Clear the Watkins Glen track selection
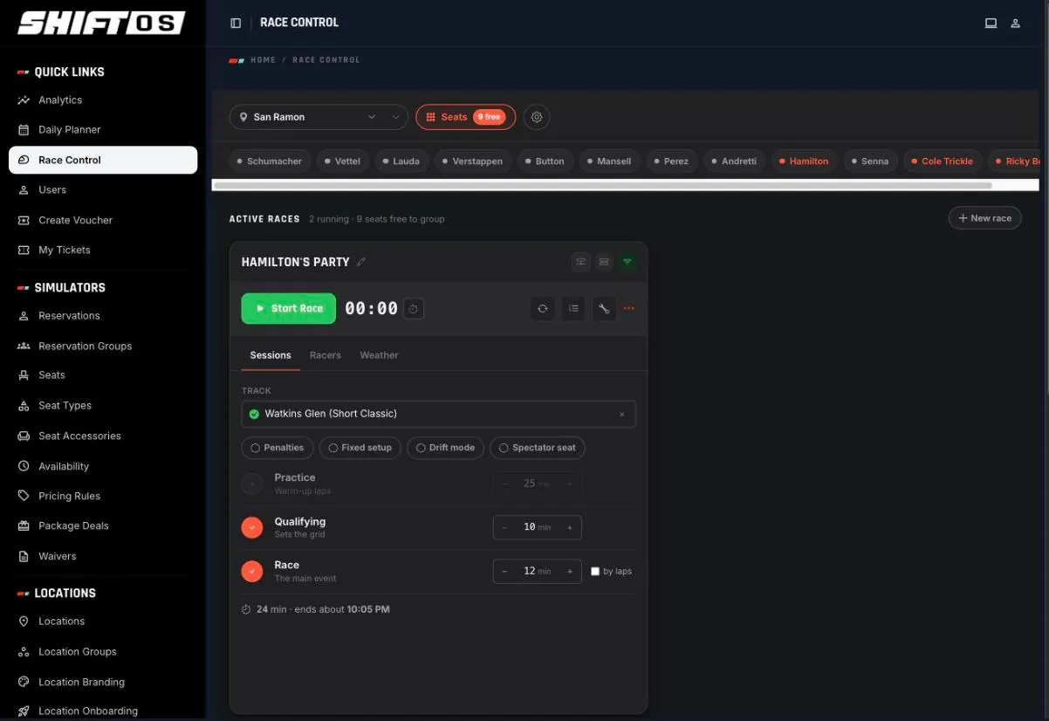This screenshot has width=1049, height=721. click(x=622, y=415)
